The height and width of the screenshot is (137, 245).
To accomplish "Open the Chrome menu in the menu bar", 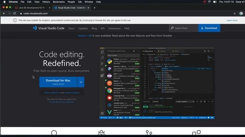I will click(13, 2).
